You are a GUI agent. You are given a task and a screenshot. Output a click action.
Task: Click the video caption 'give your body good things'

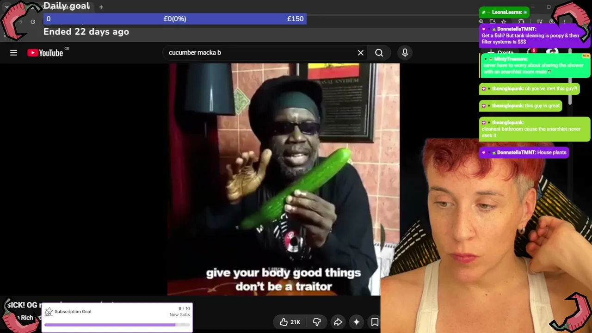click(284, 273)
